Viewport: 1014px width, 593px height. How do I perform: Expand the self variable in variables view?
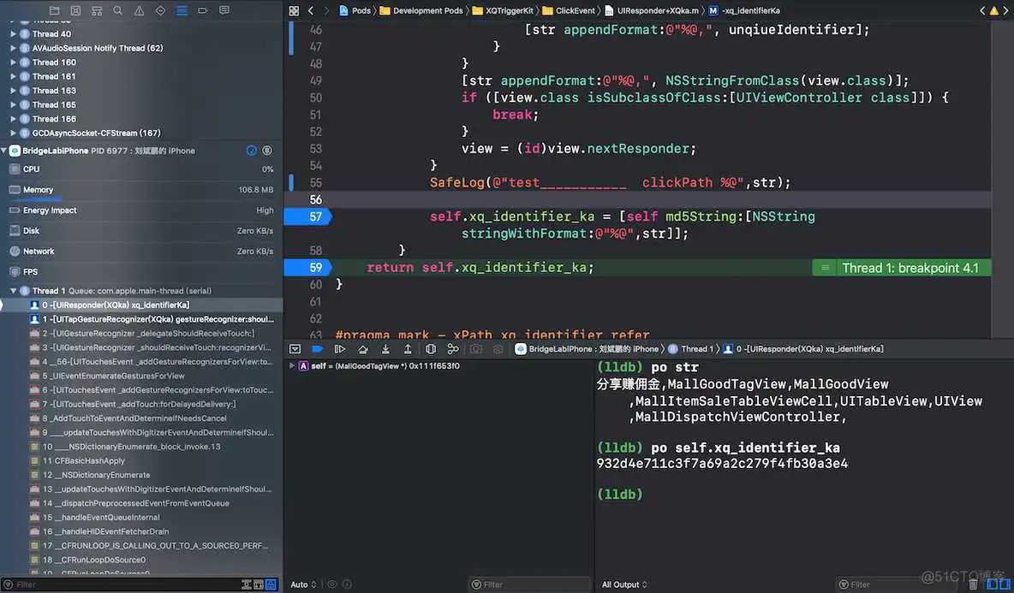[x=292, y=366]
